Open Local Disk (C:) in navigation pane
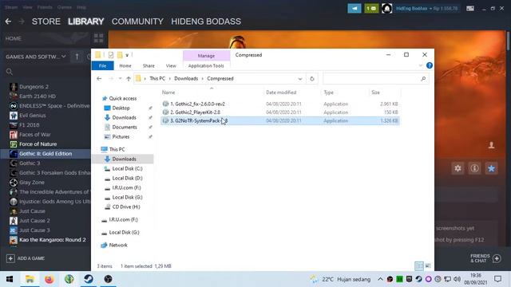 (x=127, y=168)
